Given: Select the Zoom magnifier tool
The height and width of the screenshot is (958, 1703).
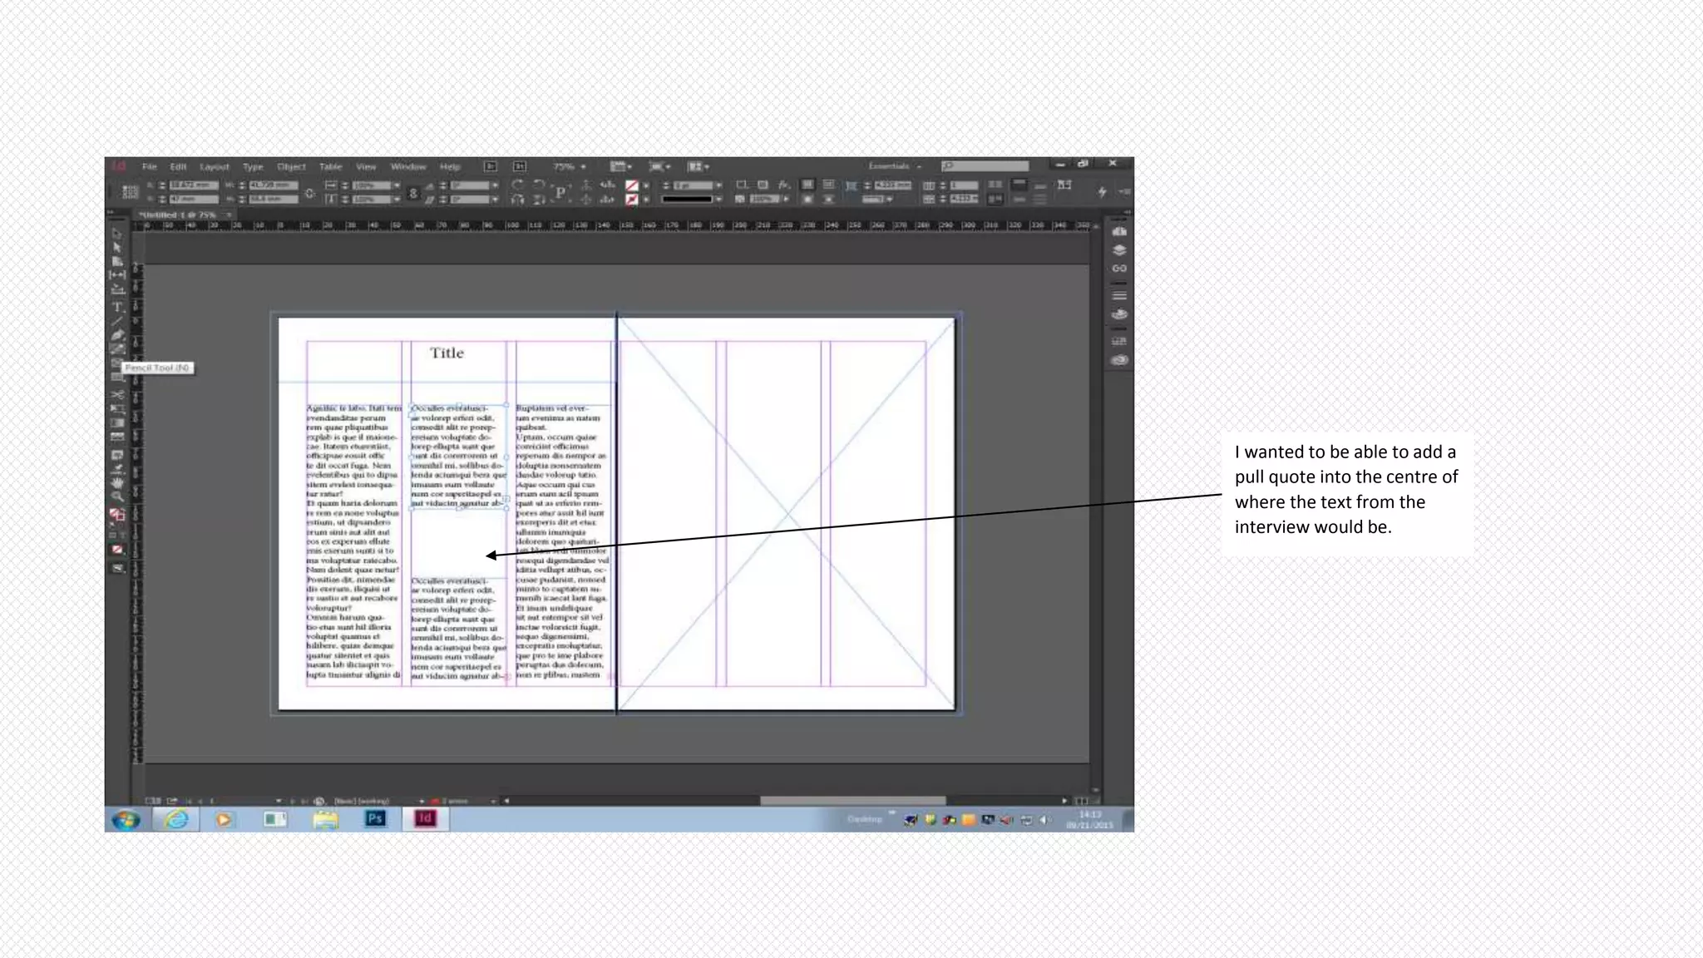Looking at the screenshot, I should [x=117, y=496].
